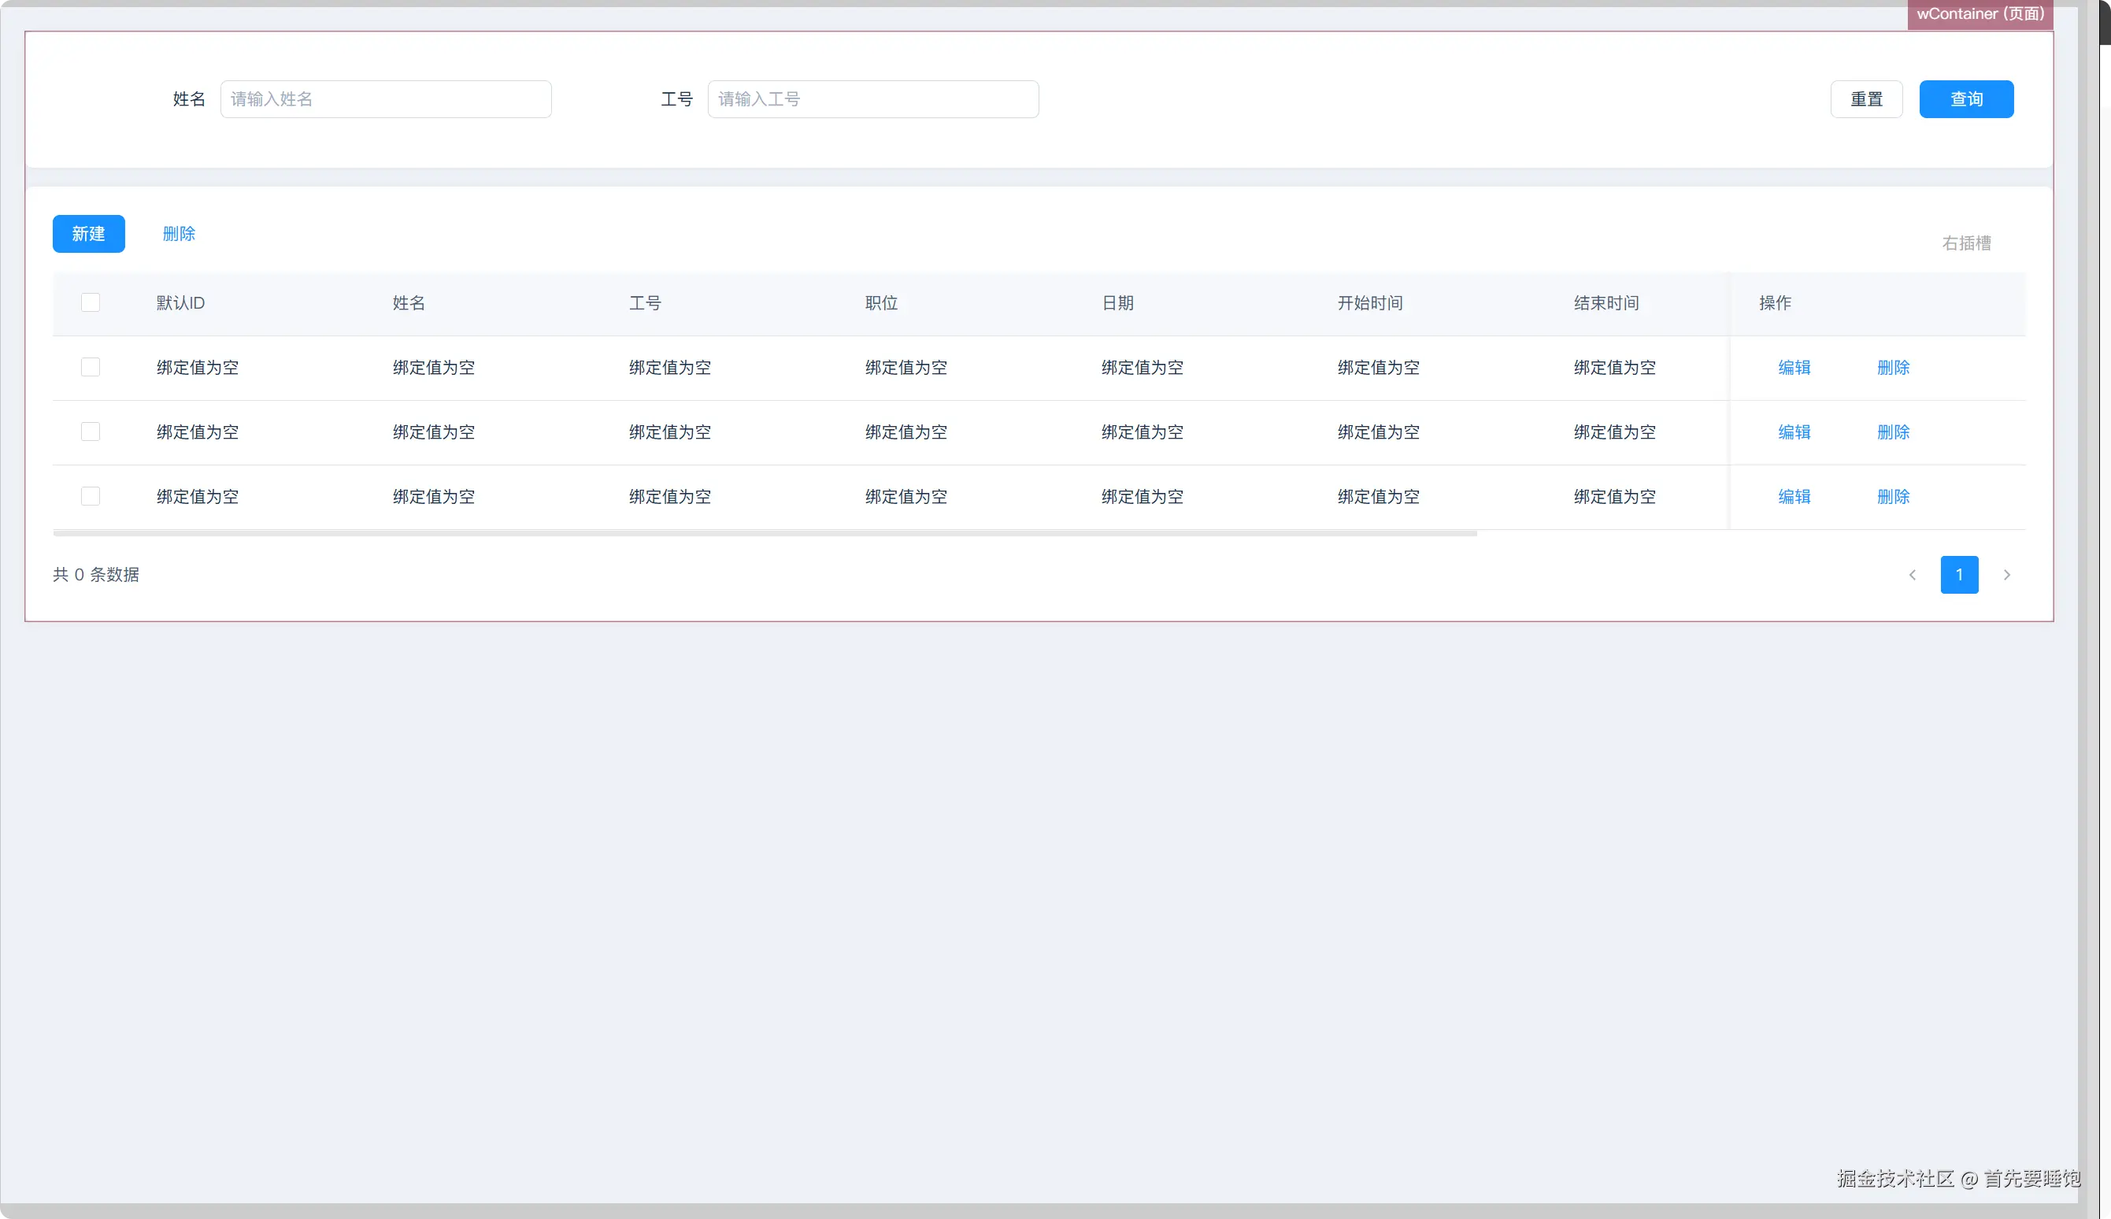Click the blue 查询 button

(1966, 98)
